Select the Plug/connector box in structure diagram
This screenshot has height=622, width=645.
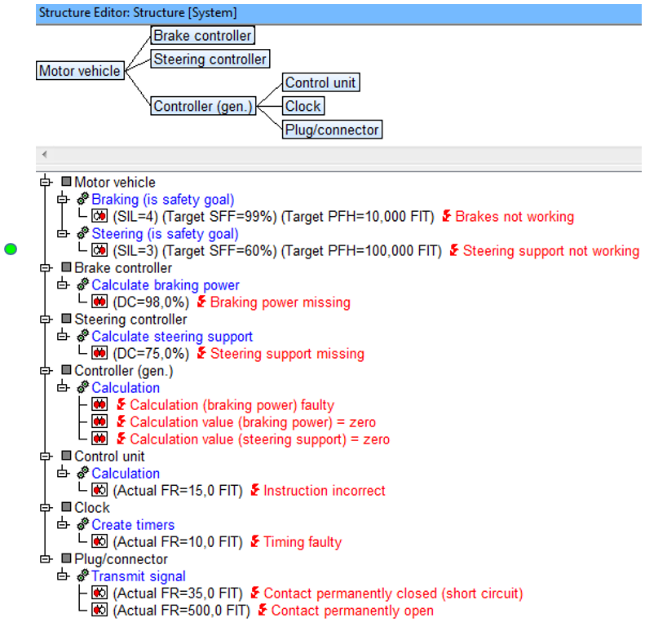tap(332, 129)
